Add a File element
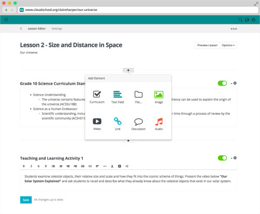This screenshot has width=260, height=214. click(x=138, y=97)
